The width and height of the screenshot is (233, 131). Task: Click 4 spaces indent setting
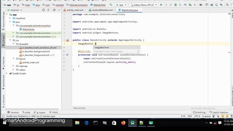coord(206,116)
